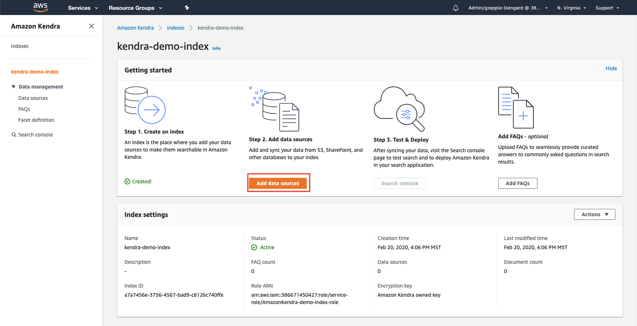Open the notifications bell icon
Image resolution: width=637 pixels, height=326 pixels.
pos(455,8)
